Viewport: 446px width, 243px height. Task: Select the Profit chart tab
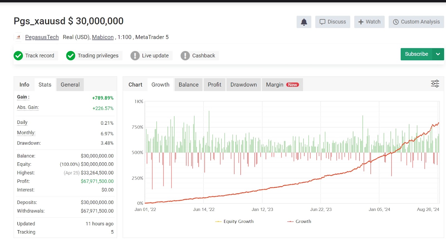215,85
